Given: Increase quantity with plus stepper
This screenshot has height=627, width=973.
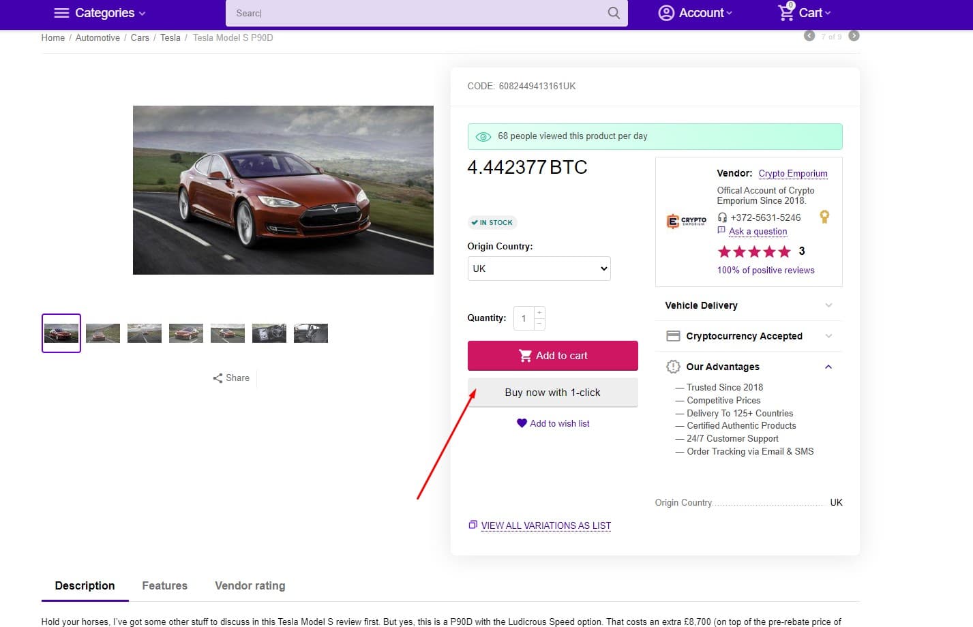Looking at the screenshot, I should click(x=539, y=312).
